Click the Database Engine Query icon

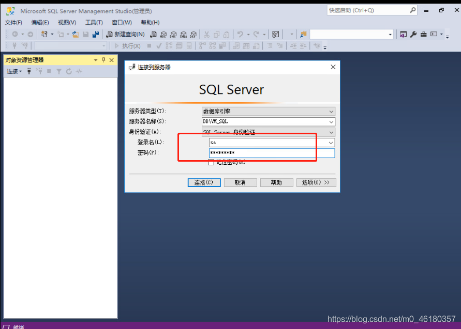[153, 34]
